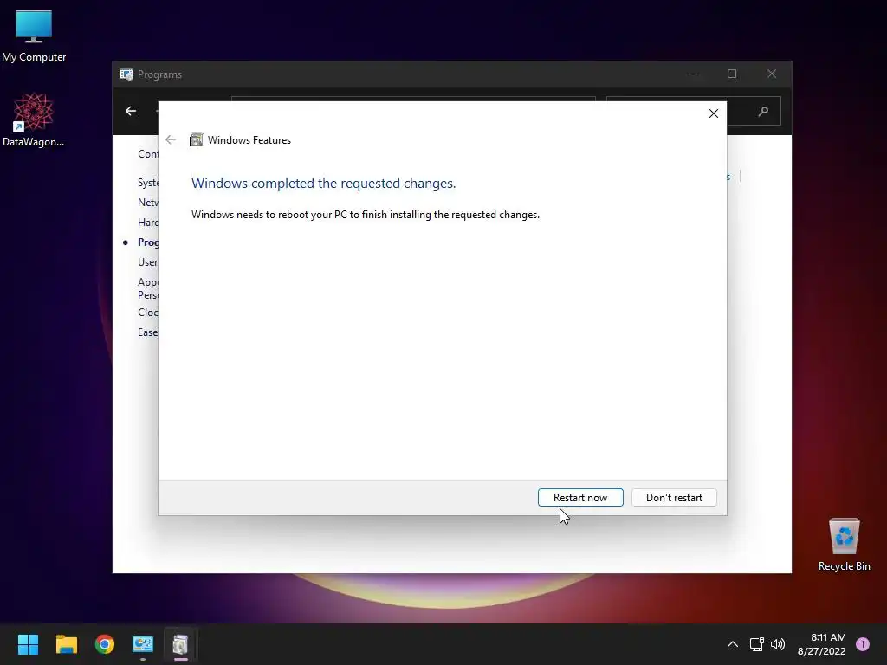
Task: Open File Explorer from the taskbar
Action: [x=66, y=644]
